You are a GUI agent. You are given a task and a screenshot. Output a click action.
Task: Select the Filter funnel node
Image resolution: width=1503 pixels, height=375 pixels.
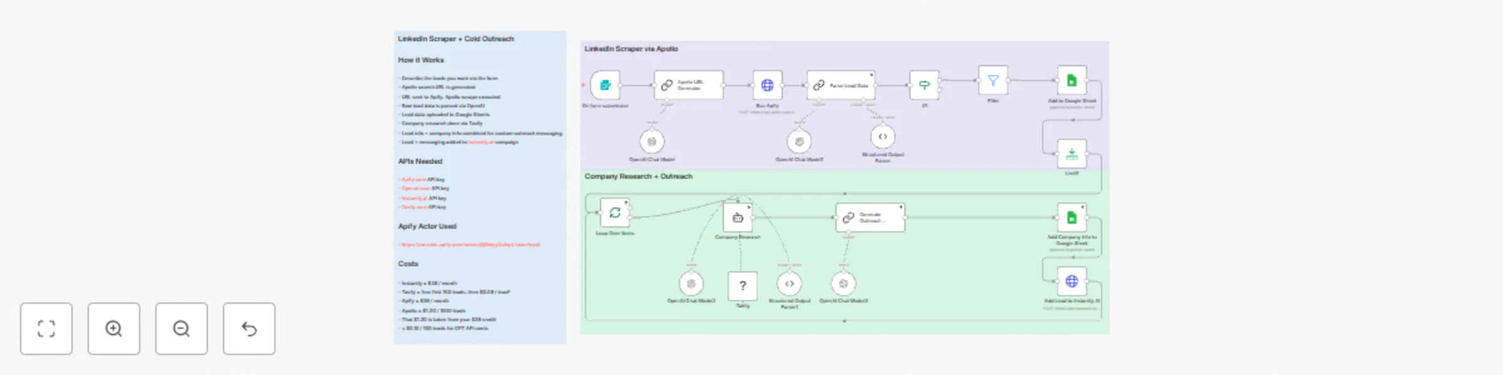point(993,80)
